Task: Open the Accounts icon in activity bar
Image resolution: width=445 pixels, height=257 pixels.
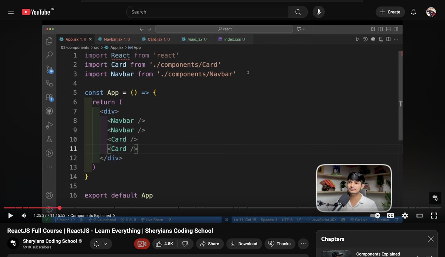Action: [x=49, y=195]
